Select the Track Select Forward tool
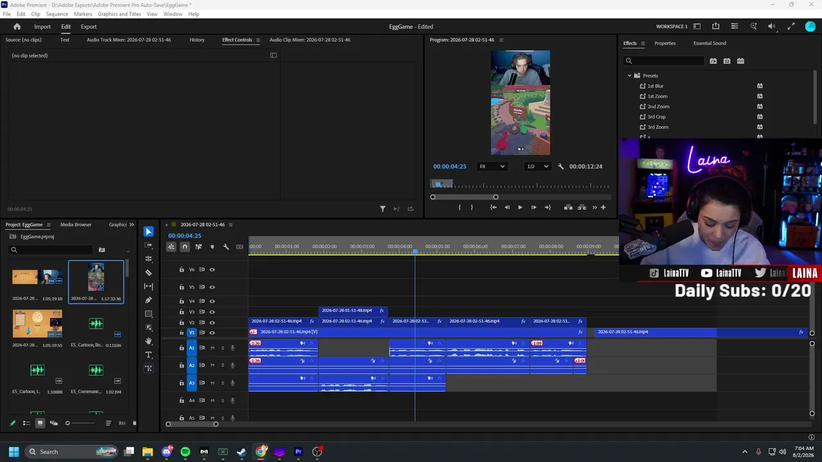Viewport: 822px width, 462px height. pyautogui.click(x=148, y=246)
